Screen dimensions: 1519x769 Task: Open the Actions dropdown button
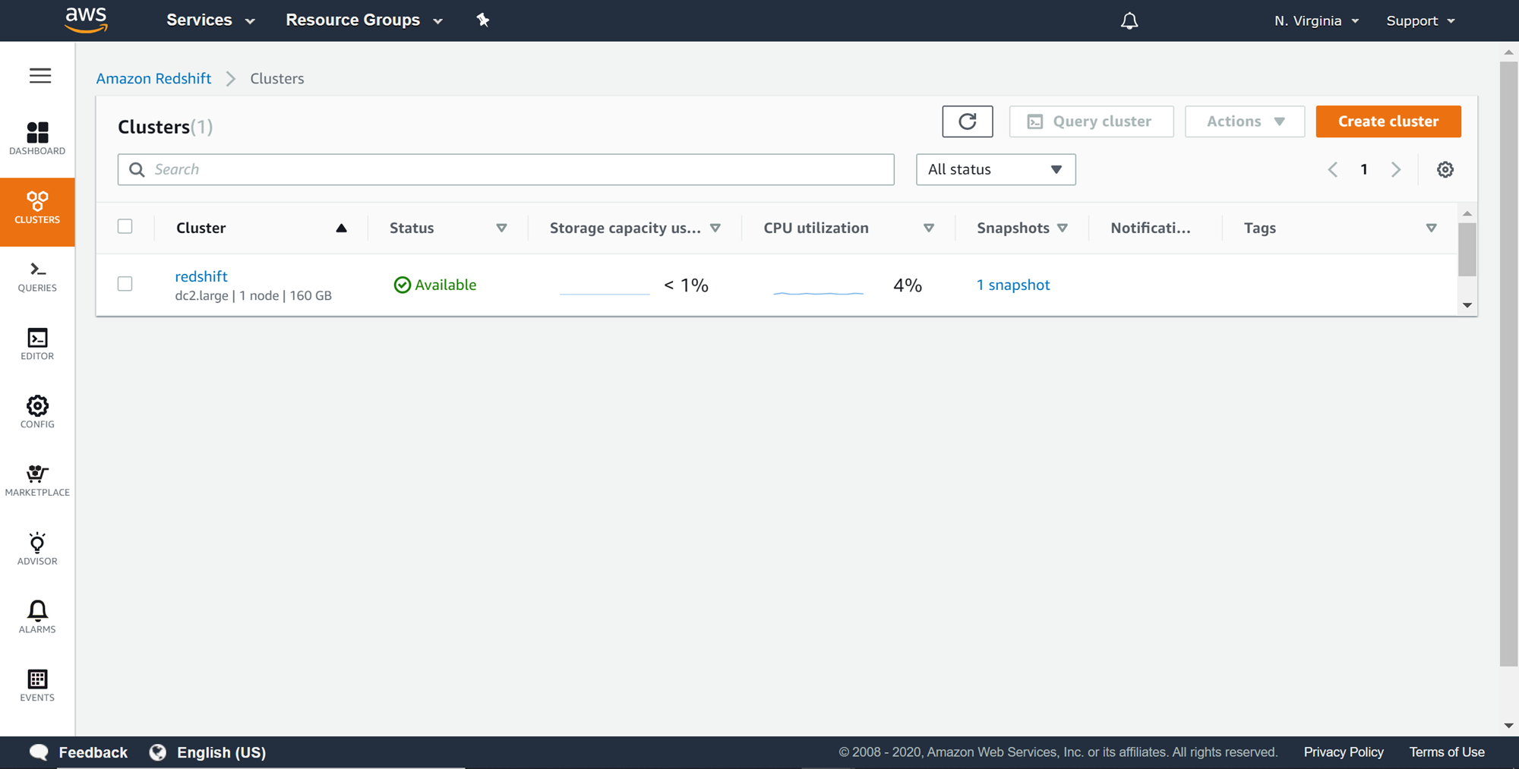tap(1245, 121)
